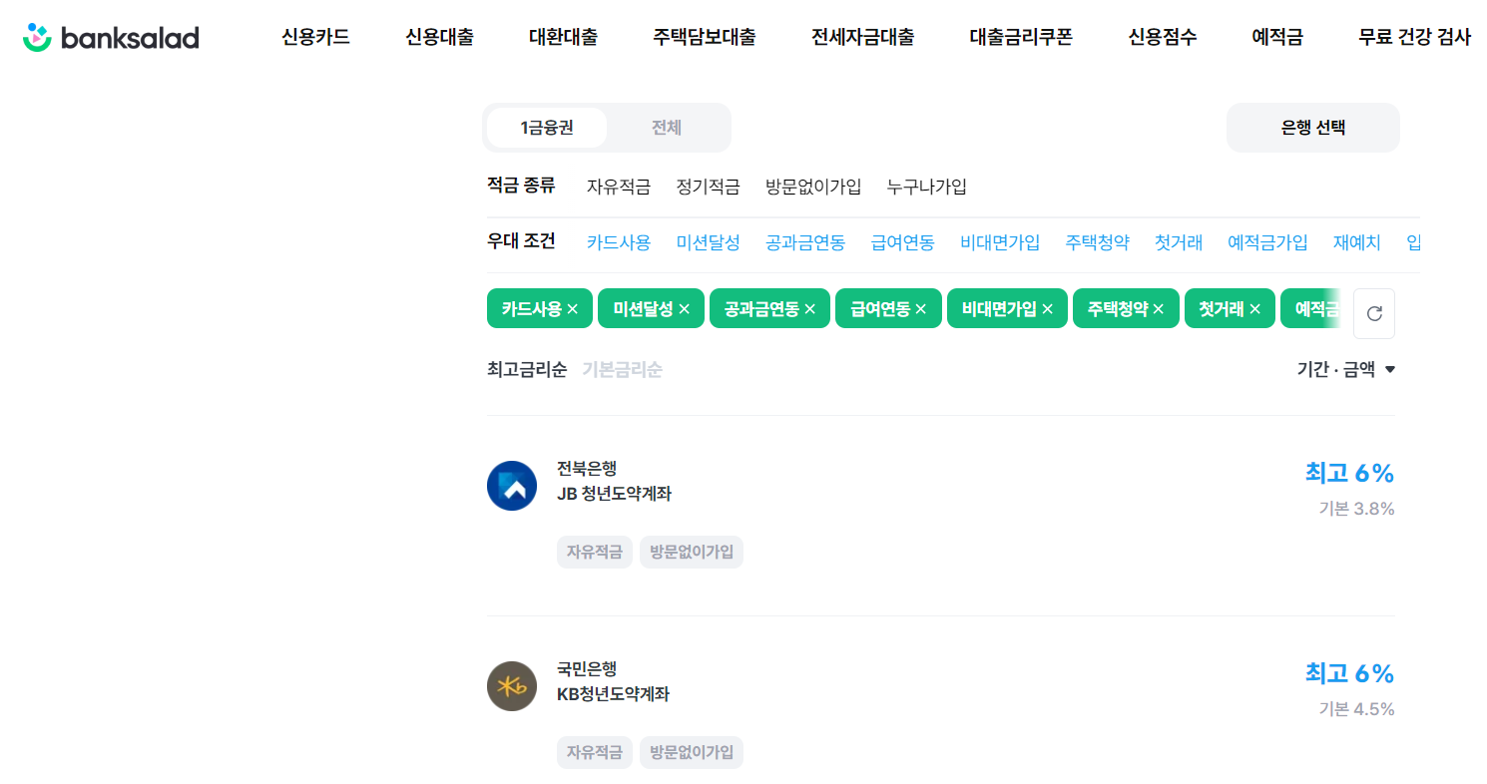Click the 적금 종류 label
The image size is (1487, 784).
pyautogui.click(x=521, y=186)
